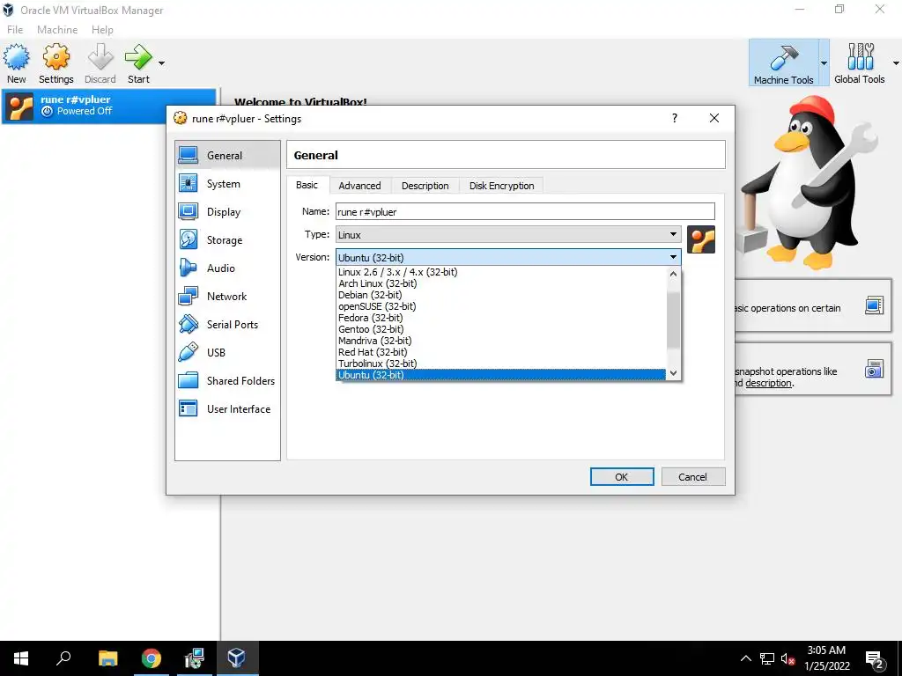Open the Windows Start menu
902x676 pixels.
21,658
